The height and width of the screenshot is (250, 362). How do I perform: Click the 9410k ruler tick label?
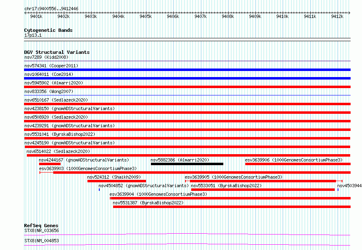click(x=282, y=16)
